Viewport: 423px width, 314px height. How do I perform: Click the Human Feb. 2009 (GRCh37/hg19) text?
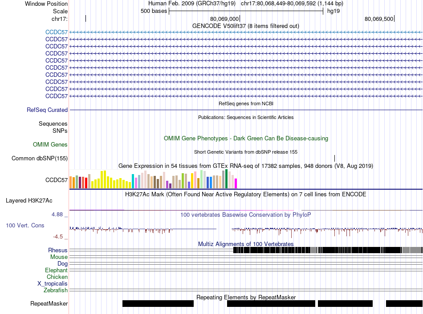coord(192,4)
